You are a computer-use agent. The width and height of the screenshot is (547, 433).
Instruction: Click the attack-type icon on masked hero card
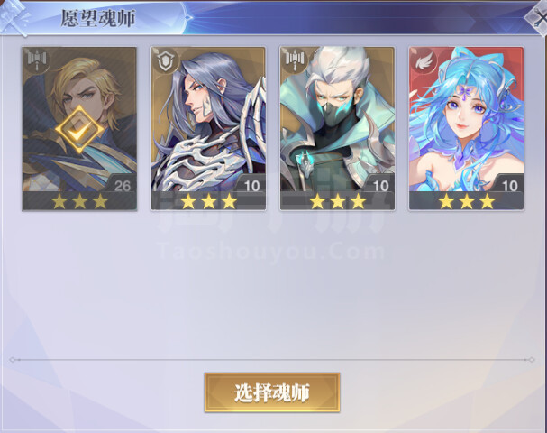pyautogui.click(x=295, y=60)
